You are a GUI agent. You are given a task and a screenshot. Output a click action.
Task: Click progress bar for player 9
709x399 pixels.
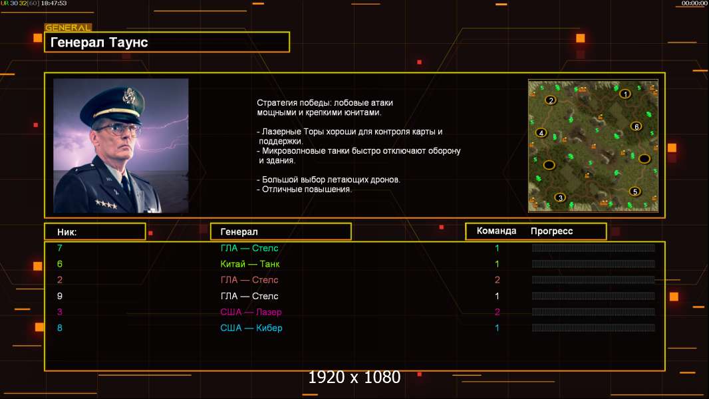tap(593, 296)
